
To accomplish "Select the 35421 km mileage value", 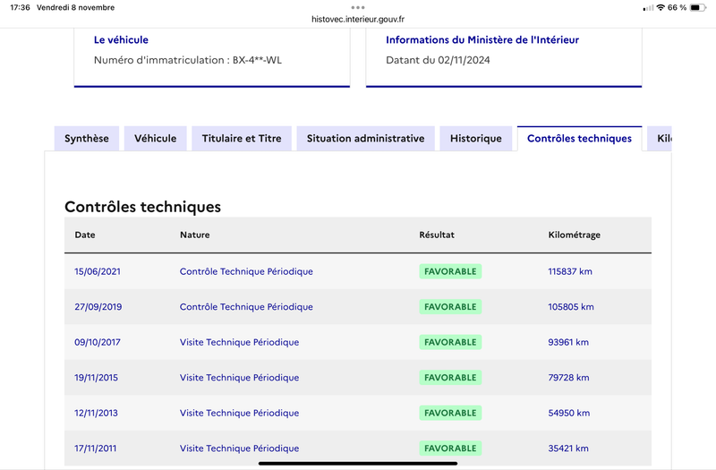I will pyautogui.click(x=568, y=449).
